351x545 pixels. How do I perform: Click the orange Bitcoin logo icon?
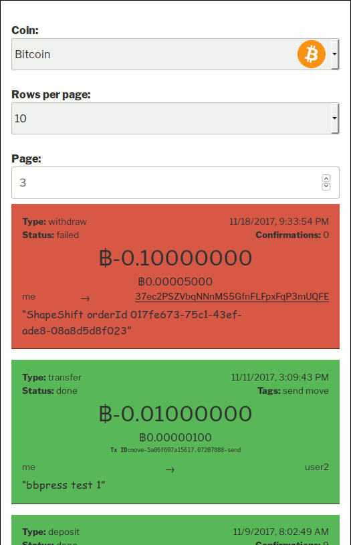(x=312, y=54)
